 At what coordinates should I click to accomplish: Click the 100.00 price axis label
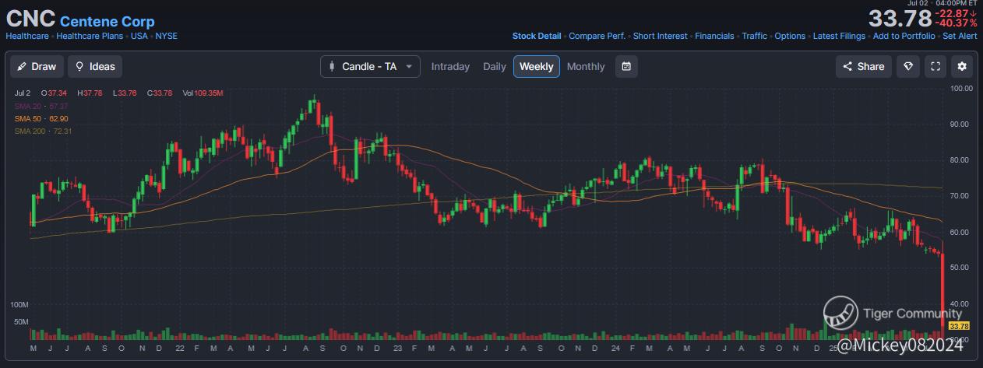[x=962, y=89]
